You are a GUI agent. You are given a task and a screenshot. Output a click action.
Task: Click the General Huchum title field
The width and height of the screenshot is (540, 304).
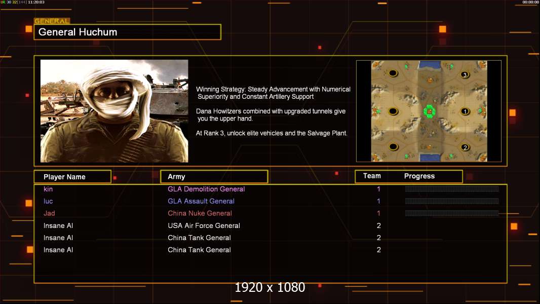coord(128,32)
